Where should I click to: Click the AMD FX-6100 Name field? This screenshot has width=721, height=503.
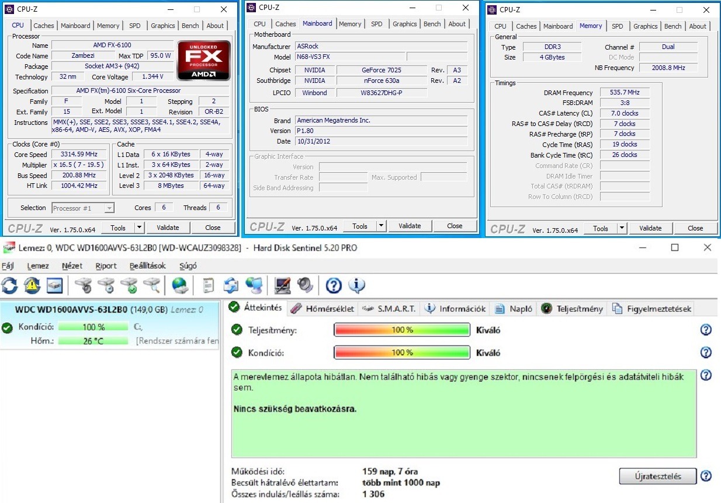(x=112, y=45)
